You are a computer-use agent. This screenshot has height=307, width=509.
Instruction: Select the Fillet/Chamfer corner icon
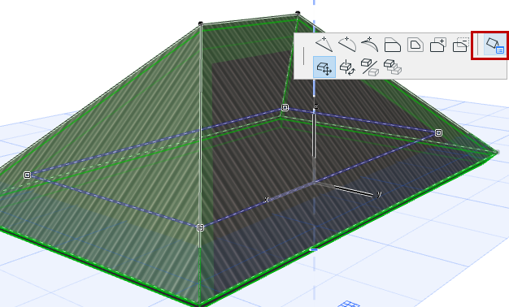pyautogui.click(x=393, y=45)
